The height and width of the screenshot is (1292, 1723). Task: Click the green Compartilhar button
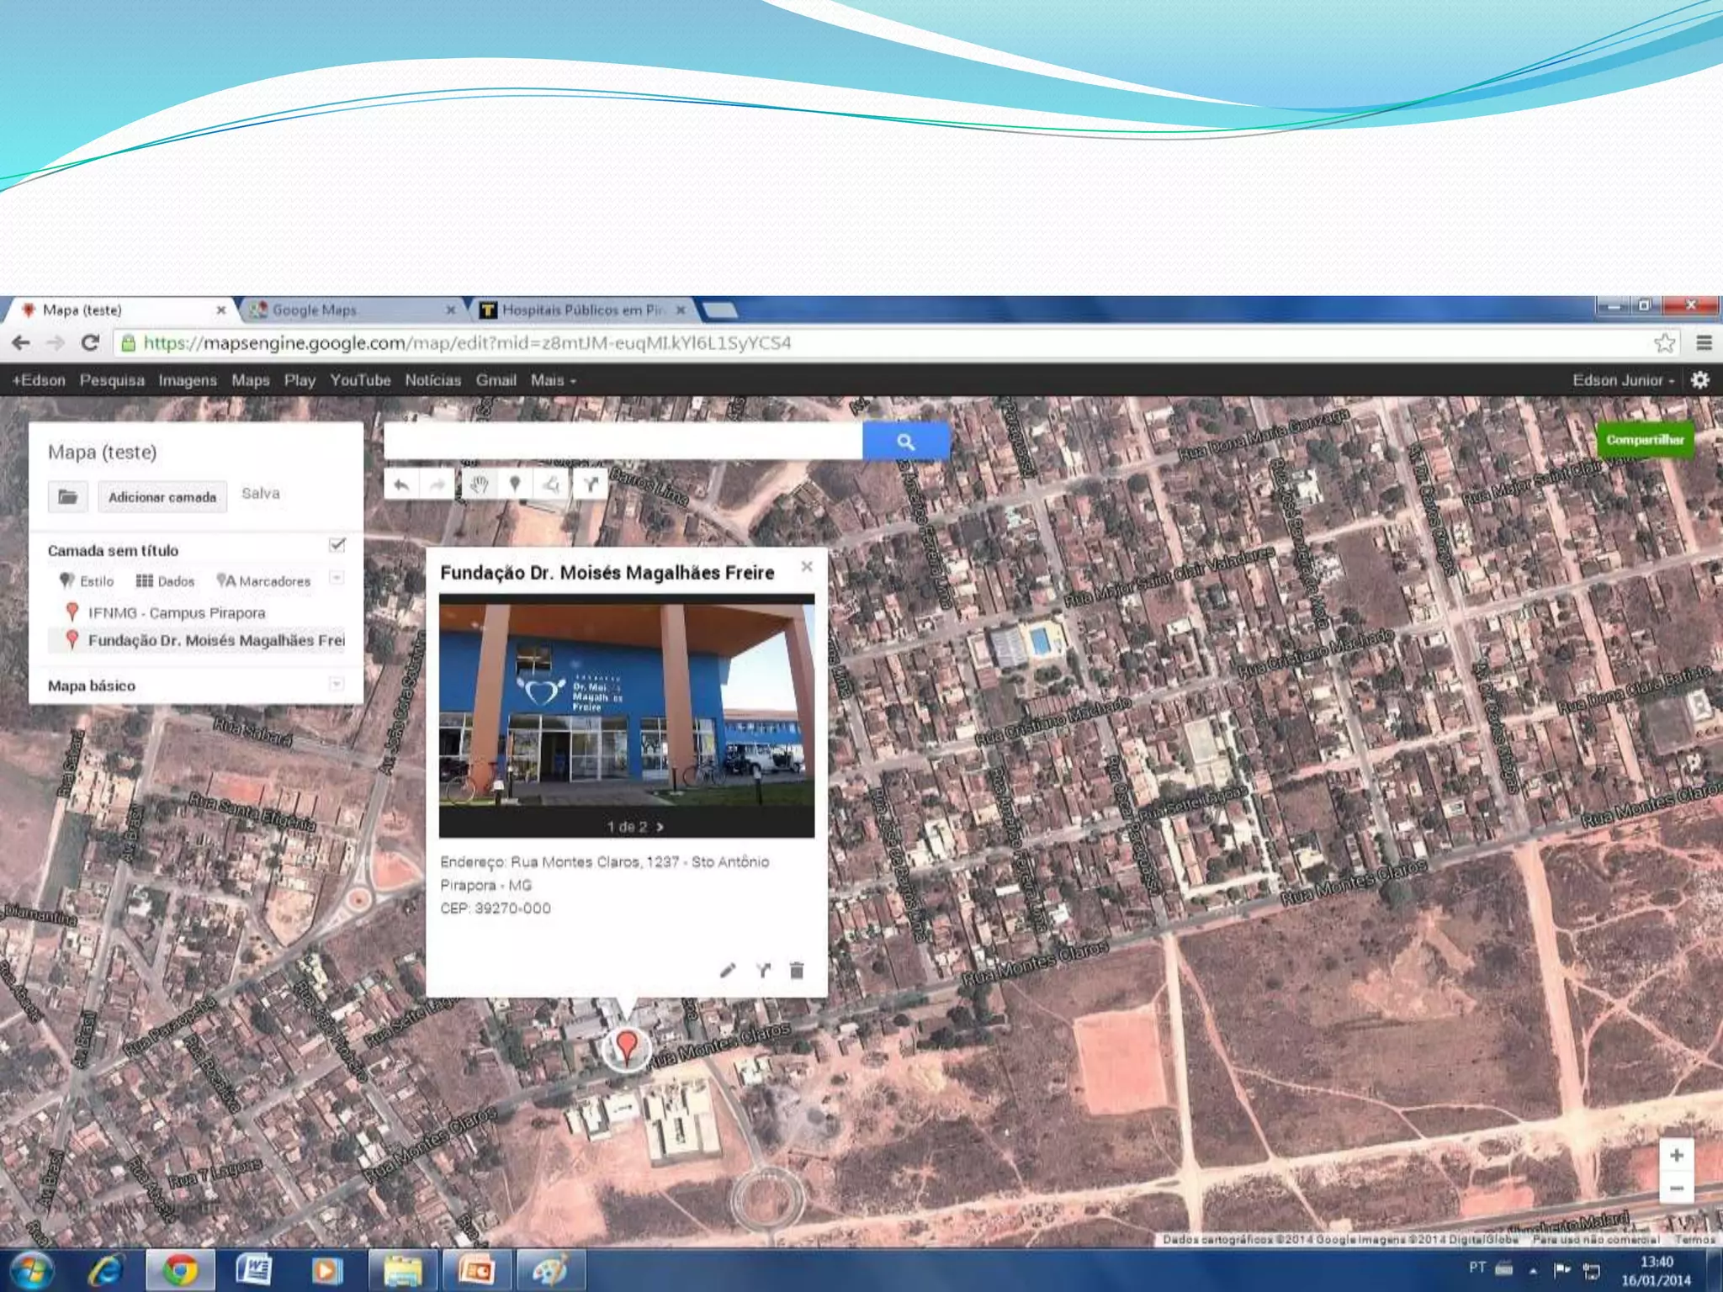(x=1645, y=439)
